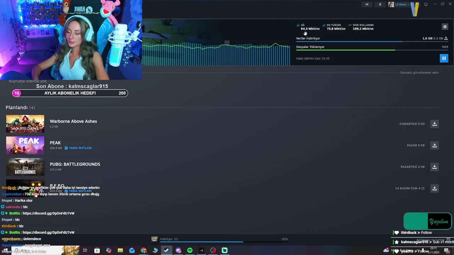Open Discord from the taskbar

[x=178, y=250]
